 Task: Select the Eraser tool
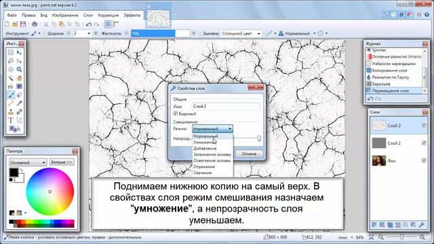pos(19,95)
